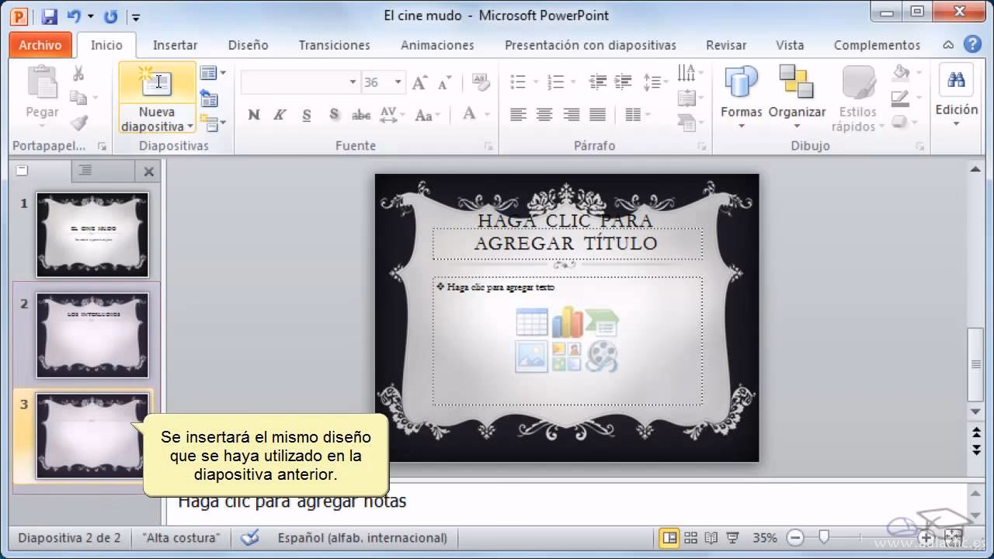
Task: Select slide 2 thumbnail in the panel
Action: tap(92, 334)
